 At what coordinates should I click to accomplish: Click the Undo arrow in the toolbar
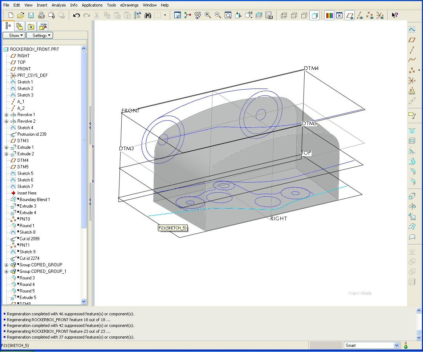(x=76, y=15)
